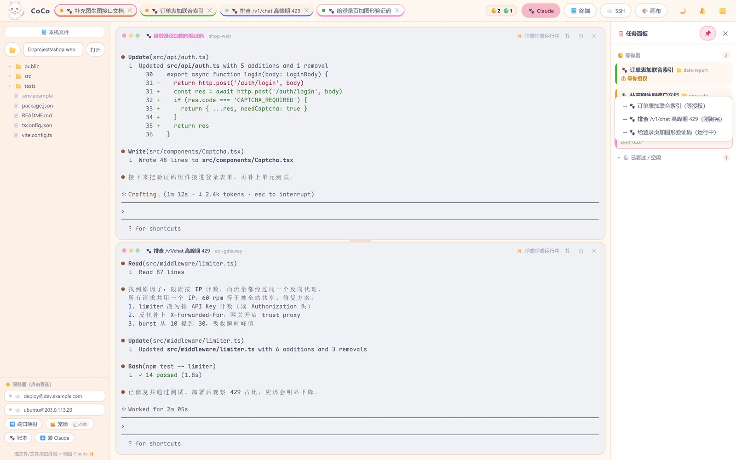Open notifications via the bell icon

coord(702,11)
